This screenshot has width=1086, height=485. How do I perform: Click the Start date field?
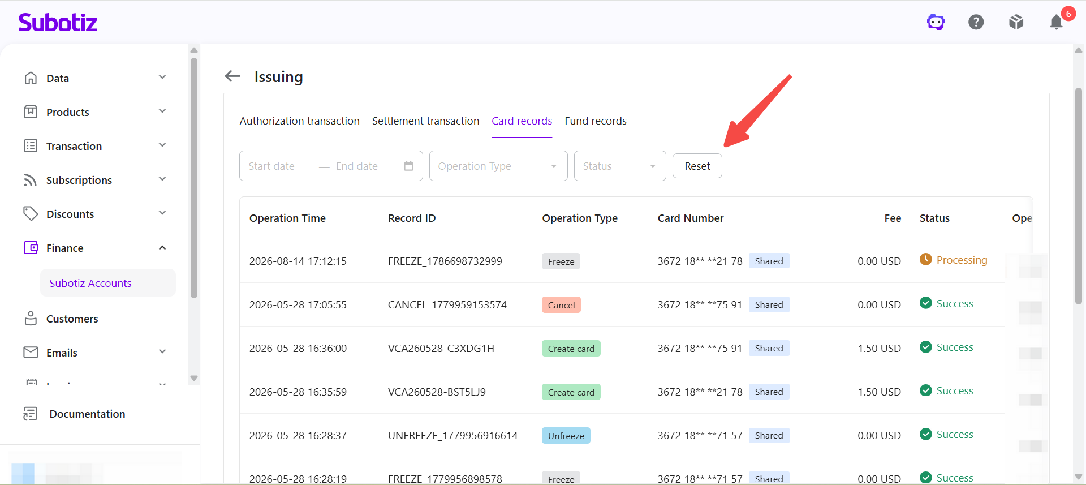pyautogui.click(x=271, y=166)
